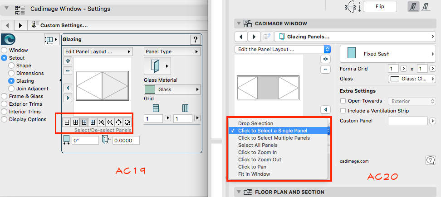Click the minus button in CADIMAGE WINDOW panel
Screen dimensions: 441x197
(325, 69)
